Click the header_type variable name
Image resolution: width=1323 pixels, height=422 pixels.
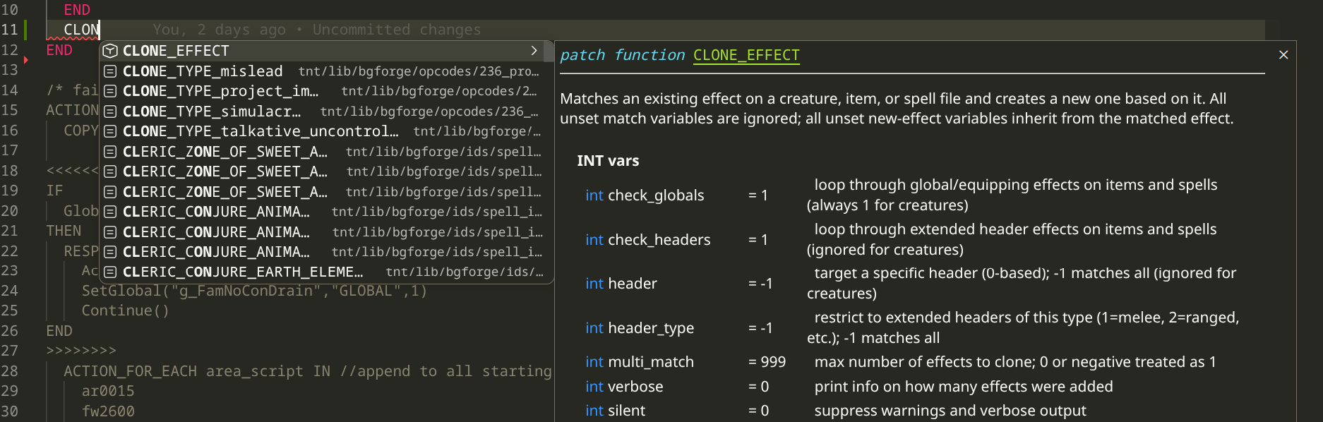coord(651,328)
